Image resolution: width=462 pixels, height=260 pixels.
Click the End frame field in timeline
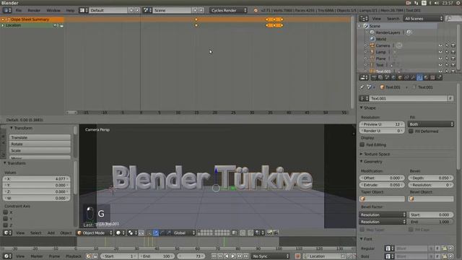(x=157, y=256)
